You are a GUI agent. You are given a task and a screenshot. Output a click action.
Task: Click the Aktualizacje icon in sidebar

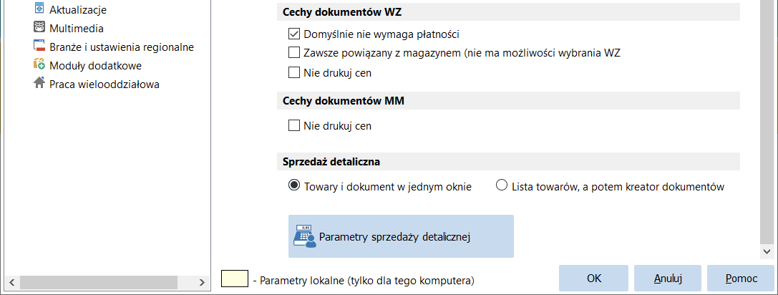[39, 9]
